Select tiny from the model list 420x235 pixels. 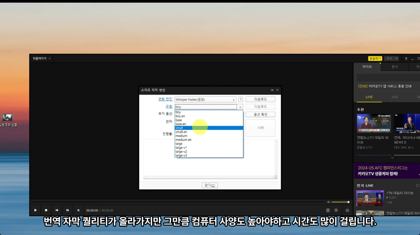coord(209,112)
